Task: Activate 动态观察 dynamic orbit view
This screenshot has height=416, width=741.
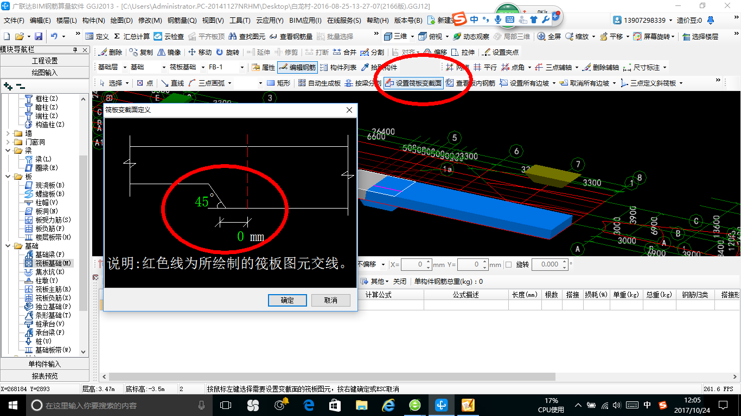Action: pyautogui.click(x=471, y=36)
